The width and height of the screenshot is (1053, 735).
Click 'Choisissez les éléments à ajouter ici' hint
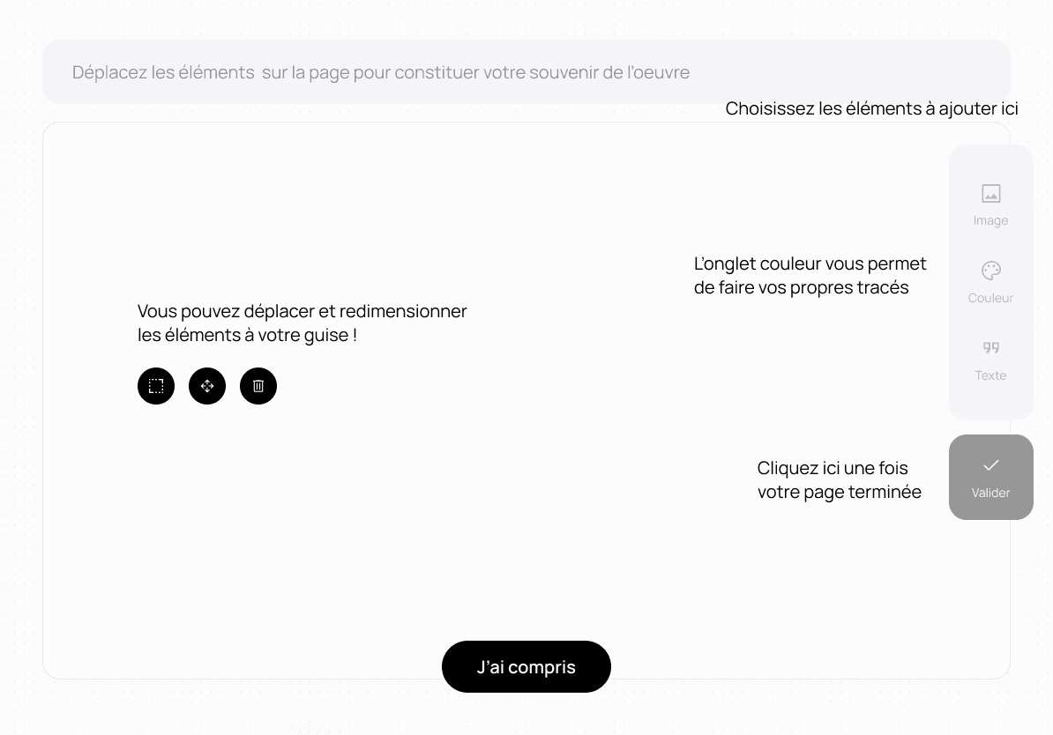tap(871, 108)
